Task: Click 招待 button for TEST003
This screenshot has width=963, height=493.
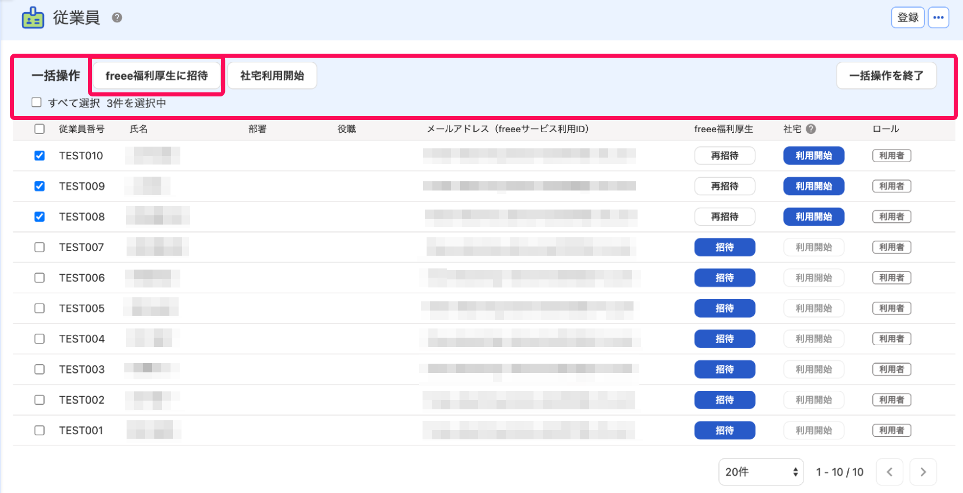Action: tap(725, 369)
